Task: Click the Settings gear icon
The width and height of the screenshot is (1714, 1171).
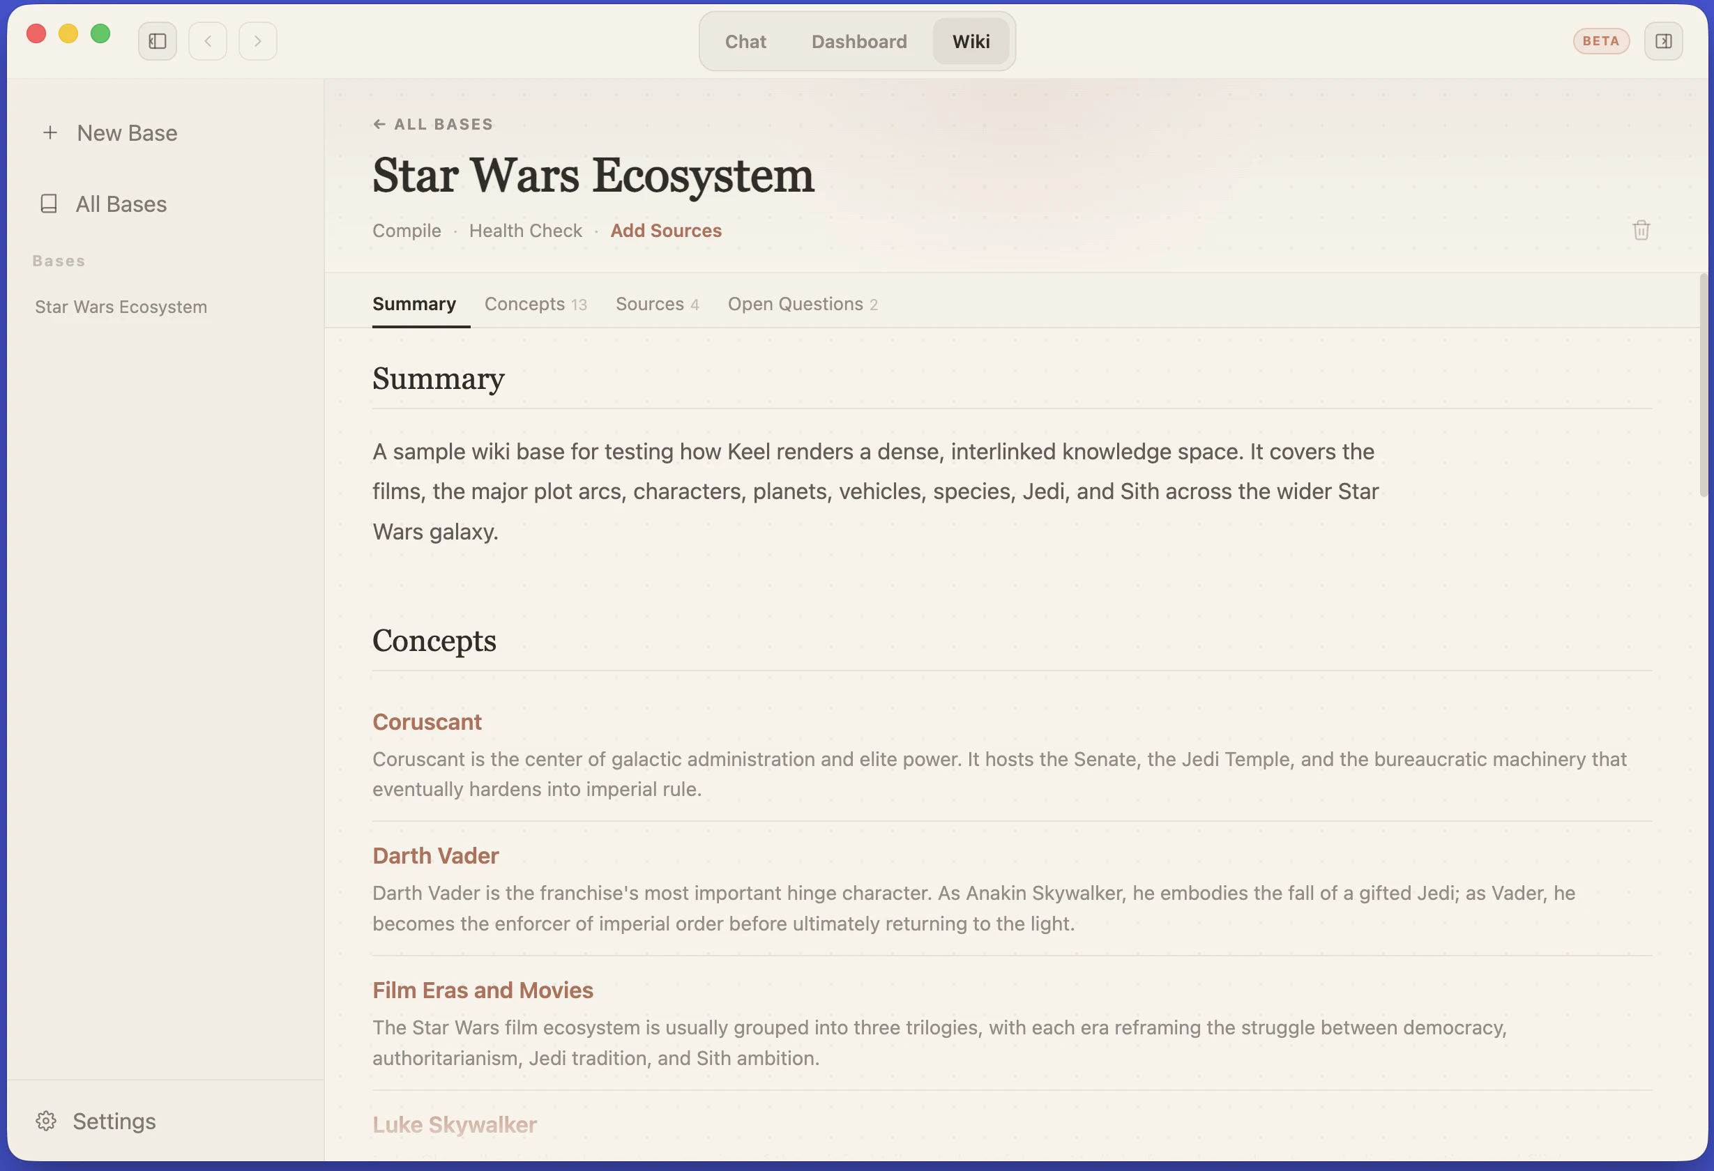Action: coord(46,1121)
